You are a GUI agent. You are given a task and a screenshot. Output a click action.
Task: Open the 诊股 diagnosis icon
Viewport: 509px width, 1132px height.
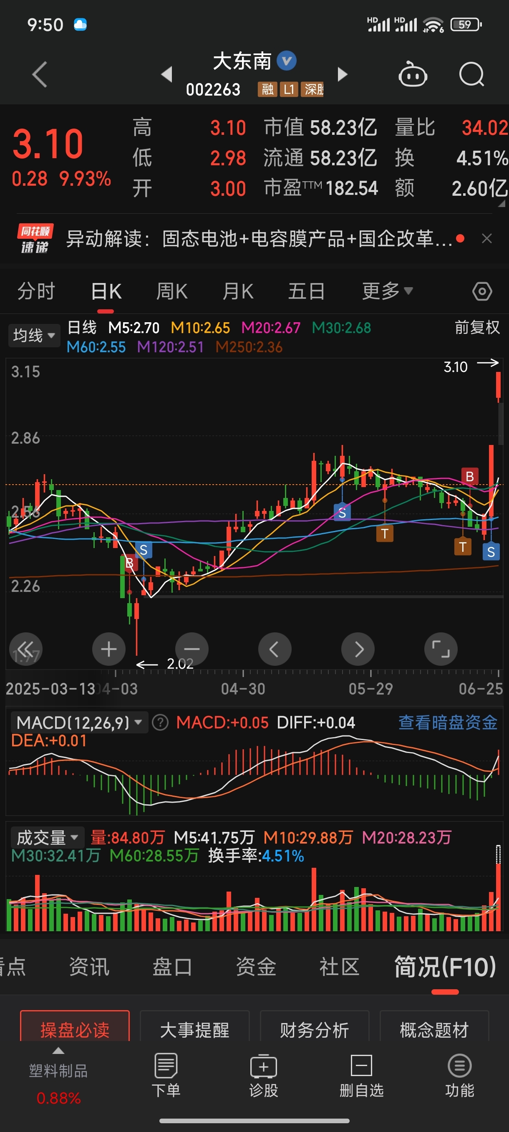coord(264,1075)
